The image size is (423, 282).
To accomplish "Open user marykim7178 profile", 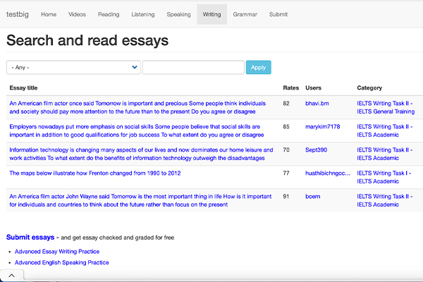I will tap(322, 127).
